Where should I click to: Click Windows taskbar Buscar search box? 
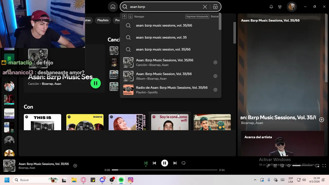(x=36, y=180)
